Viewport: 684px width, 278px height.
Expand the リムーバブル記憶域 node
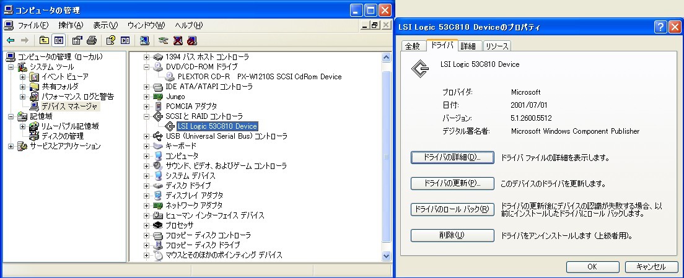coord(23,126)
